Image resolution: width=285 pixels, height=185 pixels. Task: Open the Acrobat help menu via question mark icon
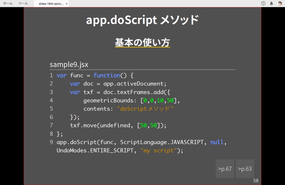262,3
